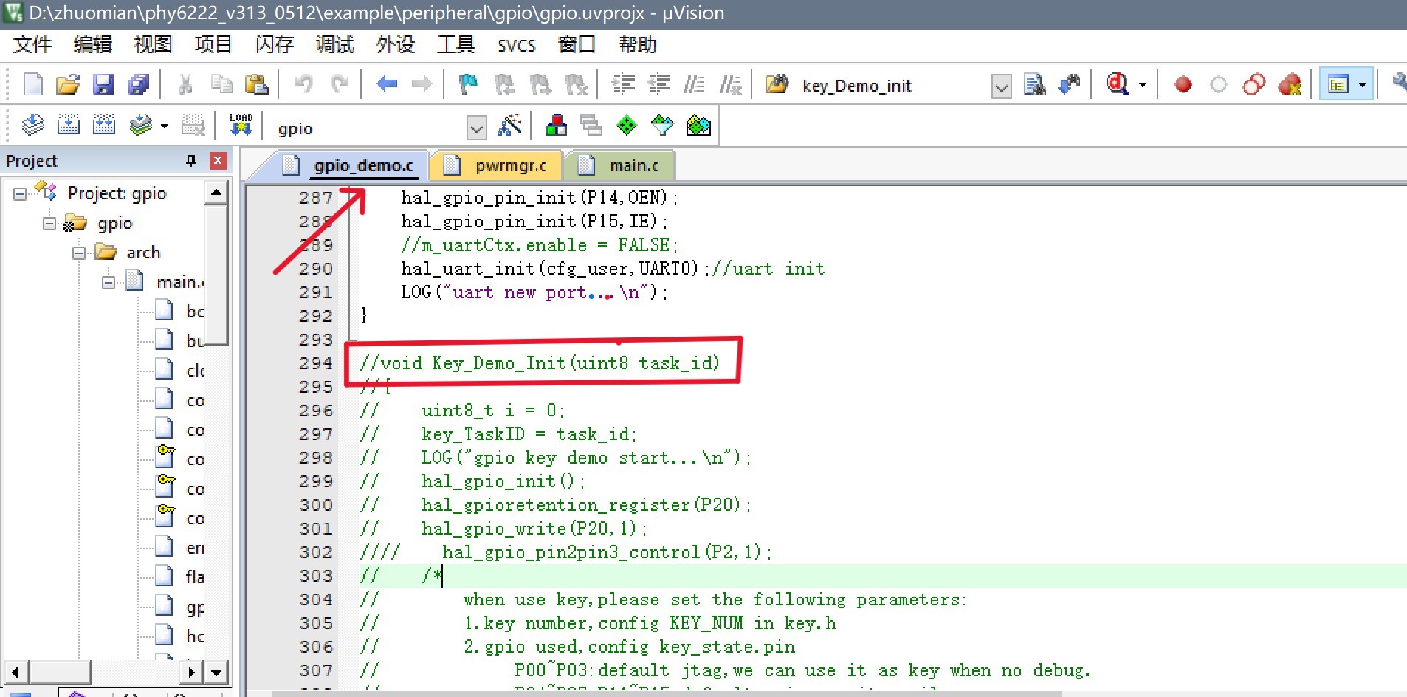Open the 调试 menu
1407x697 pixels.
coord(335,45)
